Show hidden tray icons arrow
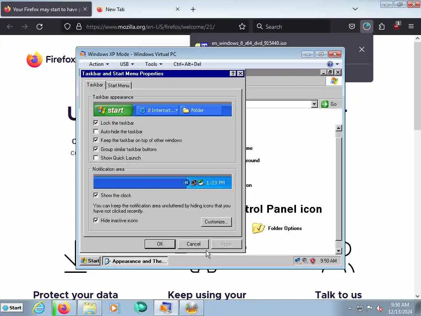This screenshot has width=421, height=316. pyautogui.click(x=349, y=308)
